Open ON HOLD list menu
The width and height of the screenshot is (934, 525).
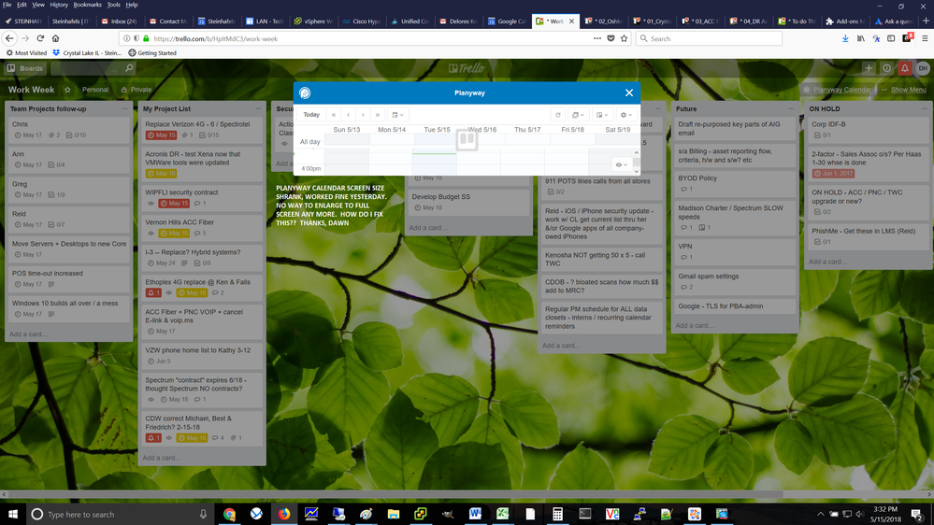pos(924,109)
